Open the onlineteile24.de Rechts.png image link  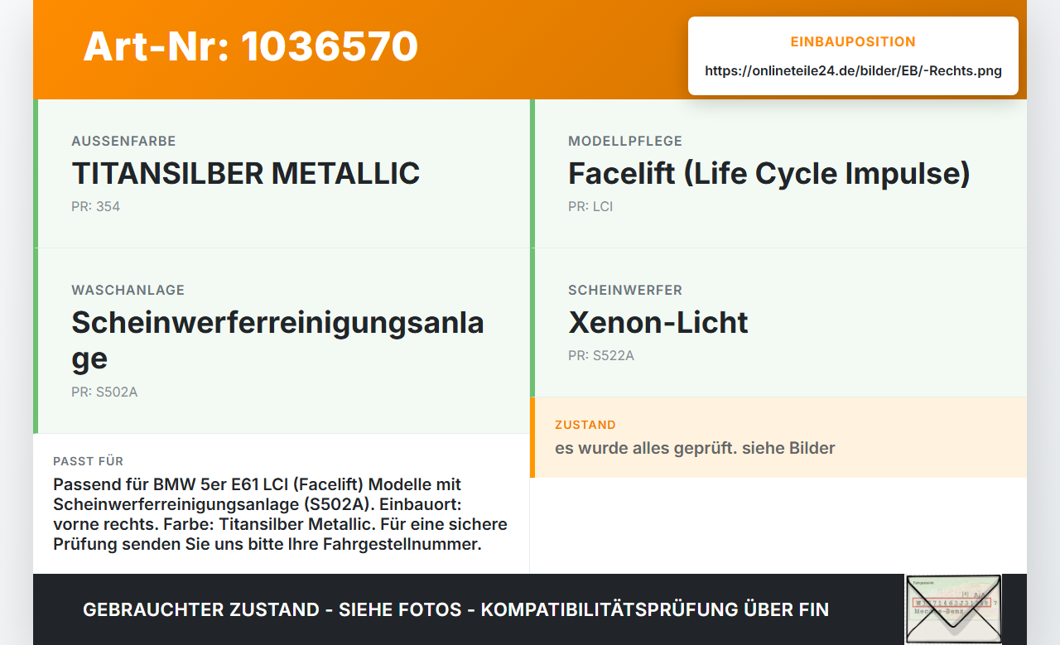coord(853,70)
